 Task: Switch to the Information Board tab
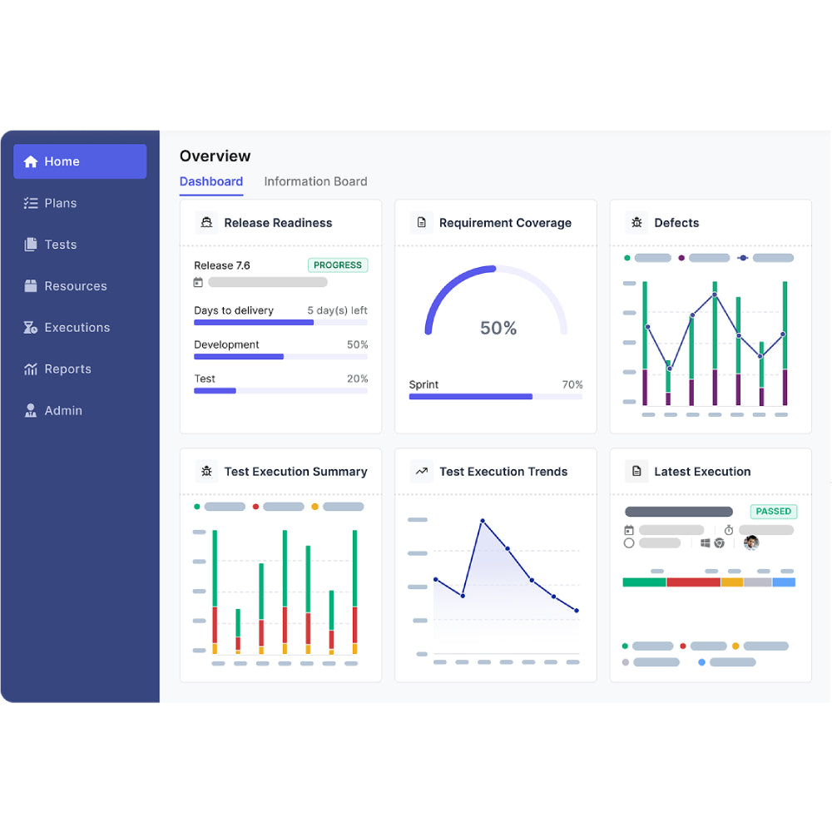pos(315,181)
